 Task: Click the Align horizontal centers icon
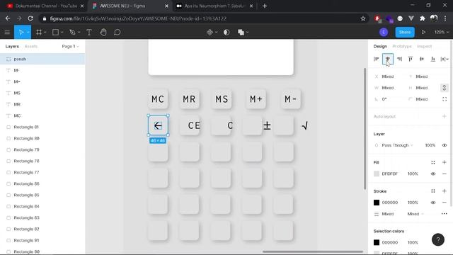(388, 59)
